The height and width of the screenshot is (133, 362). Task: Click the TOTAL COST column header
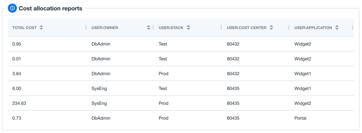click(24, 28)
